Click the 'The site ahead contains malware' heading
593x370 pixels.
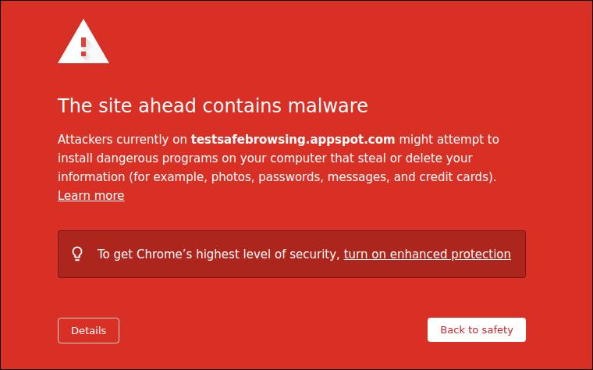click(212, 105)
